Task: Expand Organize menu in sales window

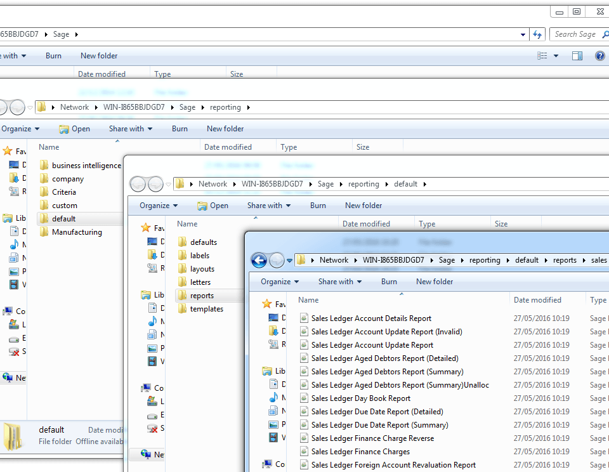Action: coord(280,282)
